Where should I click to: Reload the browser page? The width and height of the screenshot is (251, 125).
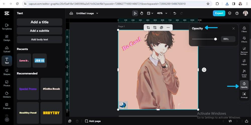[x=17, y=4]
